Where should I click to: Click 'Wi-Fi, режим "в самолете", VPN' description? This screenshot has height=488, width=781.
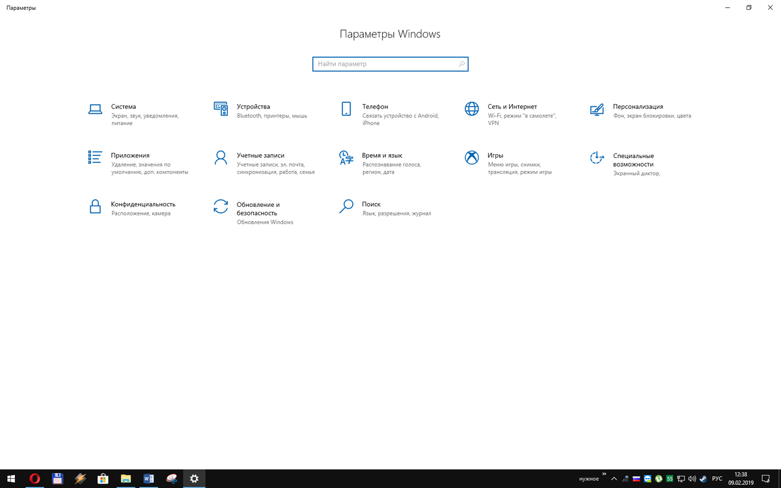tap(522, 120)
